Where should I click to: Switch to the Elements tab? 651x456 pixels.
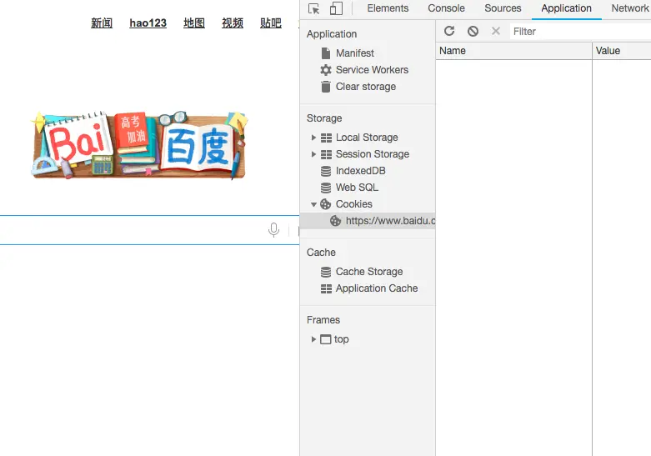(388, 8)
